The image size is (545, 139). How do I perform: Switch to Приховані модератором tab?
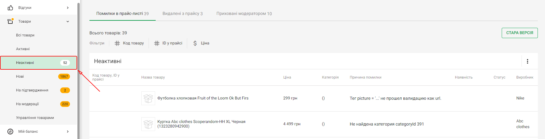244,13
